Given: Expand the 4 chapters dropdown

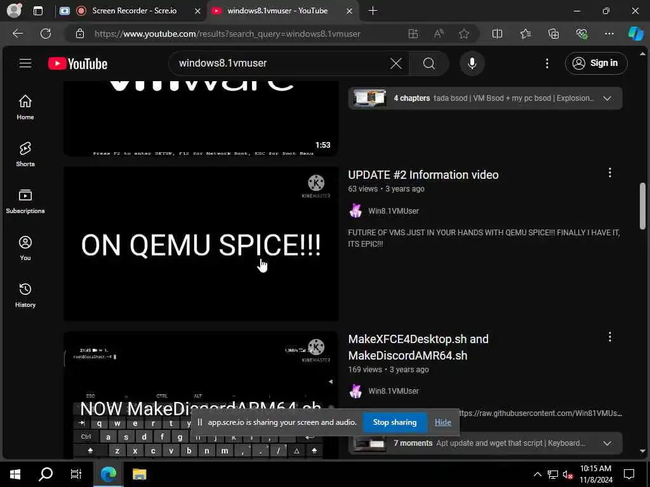Looking at the screenshot, I should pos(607,98).
